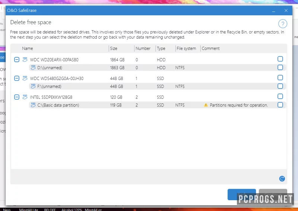This screenshot has height=211, width=298.
Task: Check the WDC WDS480G2G0A-00JH30 drive checkbox
Action: (280, 77)
